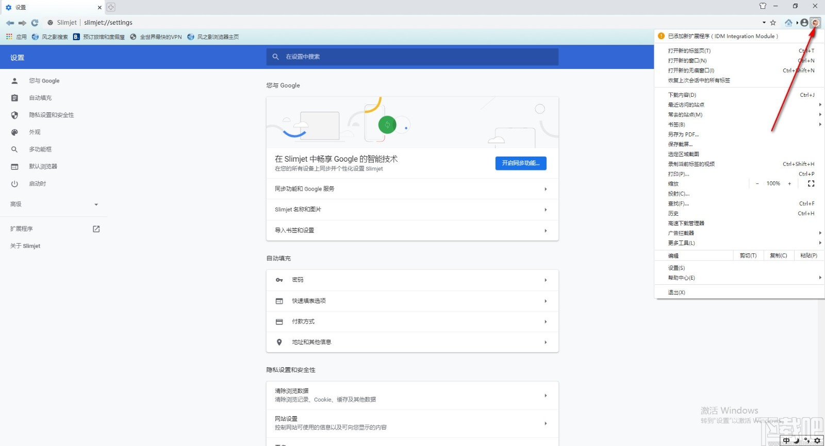Expand the 广告拦截器 submenu
Viewport: 825px width, 446px height.
coord(739,233)
